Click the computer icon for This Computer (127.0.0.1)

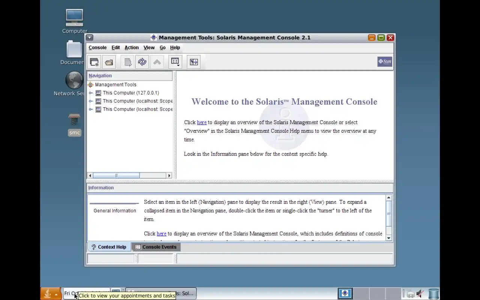click(x=98, y=93)
